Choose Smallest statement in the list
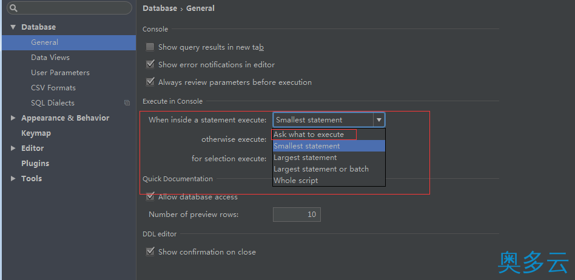575x280 pixels. pyautogui.click(x=329, y=146)
